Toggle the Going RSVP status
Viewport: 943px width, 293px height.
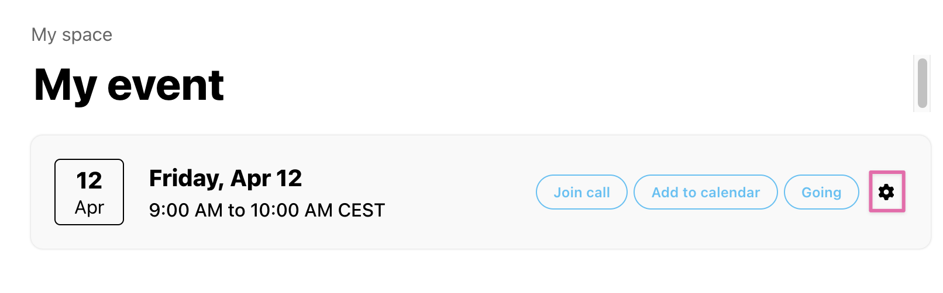click(x=821, y=192)
